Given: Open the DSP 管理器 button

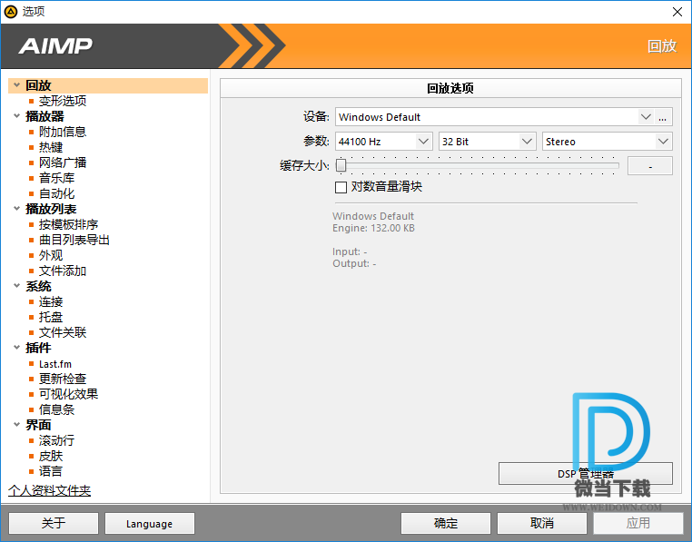Looking at the screenshot, I should pos(586,474).
